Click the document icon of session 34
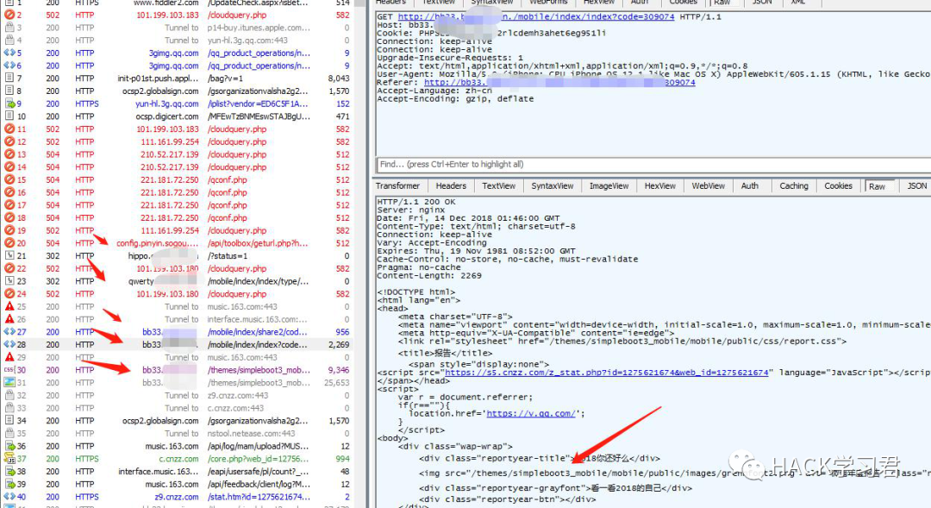The height and width of the screenshot is (508, 931). 9,421
